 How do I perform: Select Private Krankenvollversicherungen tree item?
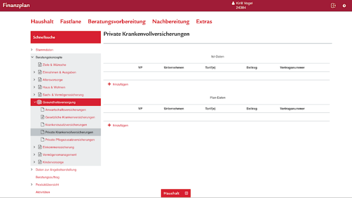tap(69, 132)
